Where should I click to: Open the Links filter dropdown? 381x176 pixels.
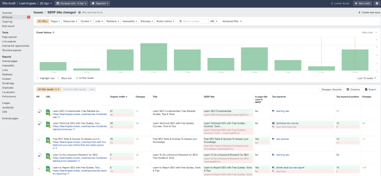[x=99, y=21]
